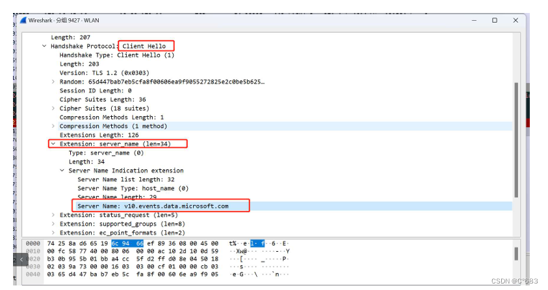Select Version: TLS 1.2 (0x0303) row
This screenshot has height=290, width=548.
(104, 73)
